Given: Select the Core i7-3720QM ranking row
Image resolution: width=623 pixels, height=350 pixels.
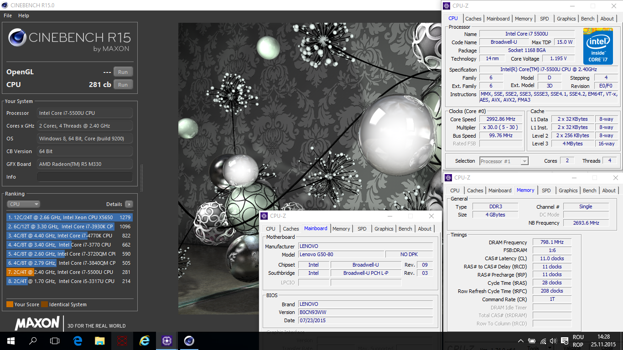Looking at the screenshot, I should pos(69,254).
